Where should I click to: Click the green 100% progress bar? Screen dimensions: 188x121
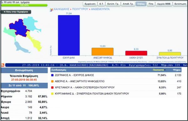tap(24, 5)
